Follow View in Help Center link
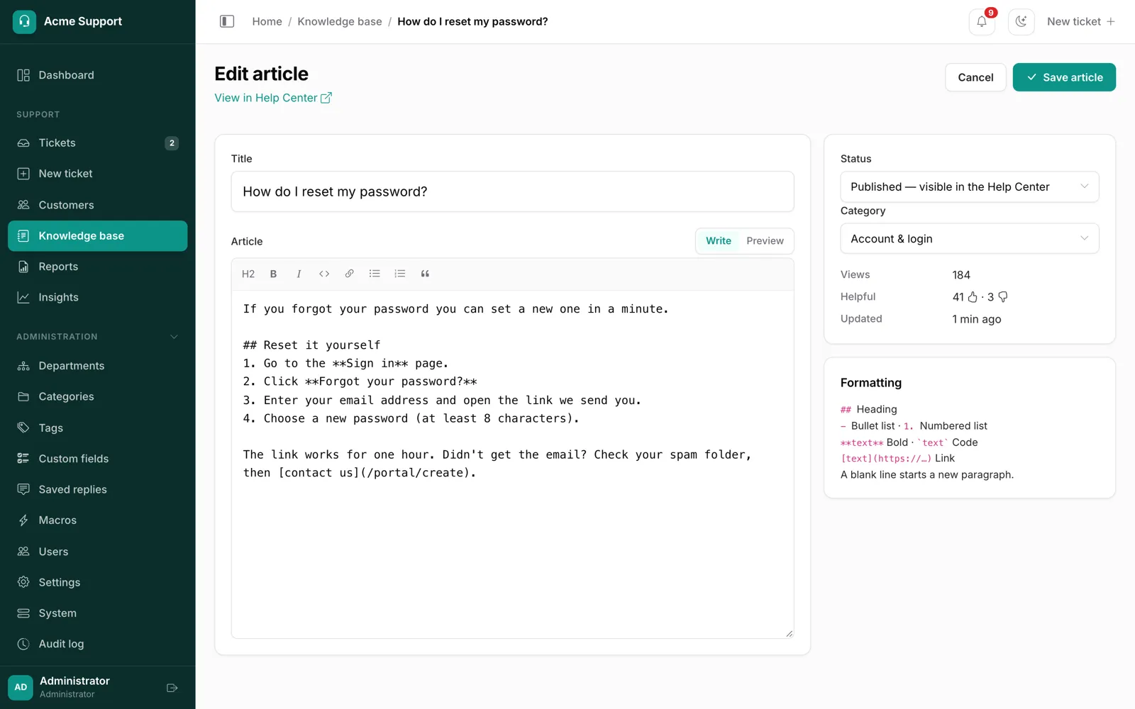The image size is (1135, 709). click(x=273, y=98)
